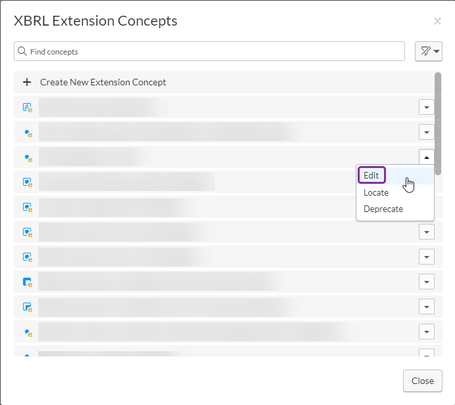The height and width of the screenshot is (405, 455).
Task: Click the solid blue square extension concept icon
Action: click(x=28, y=282)
